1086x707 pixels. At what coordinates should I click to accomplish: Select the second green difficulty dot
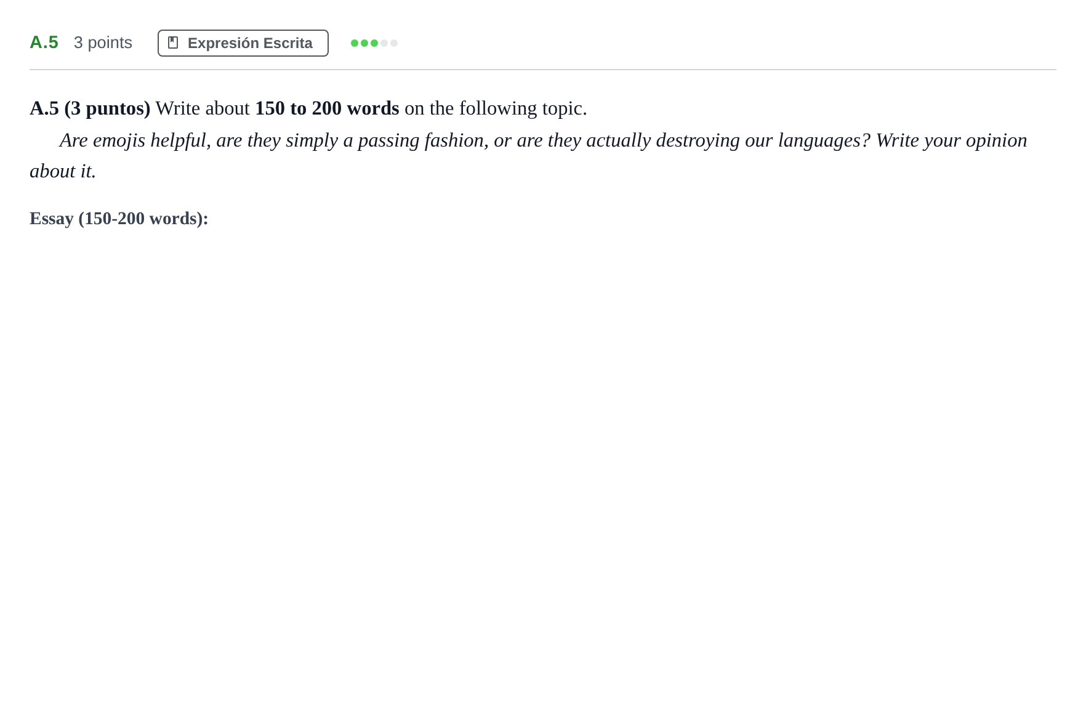[x=364, y=43]
